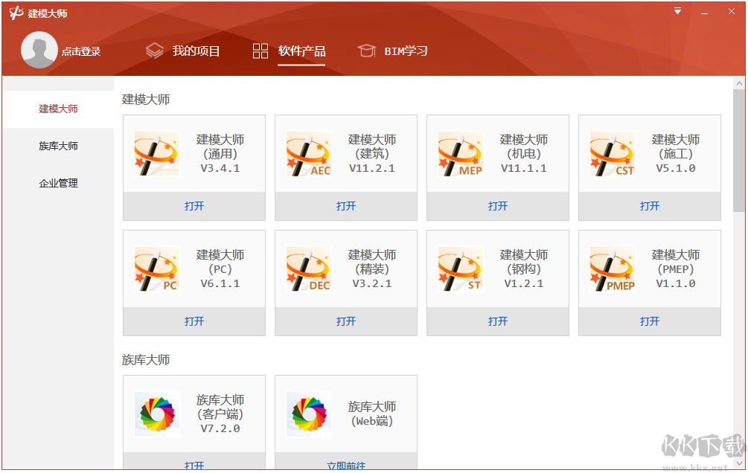
Task: Click the 建模大师 logo in title bar
Action: [x=16, y=13]
